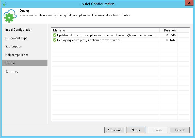The image size is (195, 138).
Task: Click the cloud icon in the title bar
Action: [4, 4]
